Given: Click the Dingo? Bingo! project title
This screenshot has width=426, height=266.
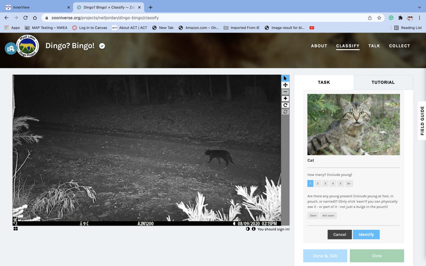Looking at the screenshot, I should (70, 46).
